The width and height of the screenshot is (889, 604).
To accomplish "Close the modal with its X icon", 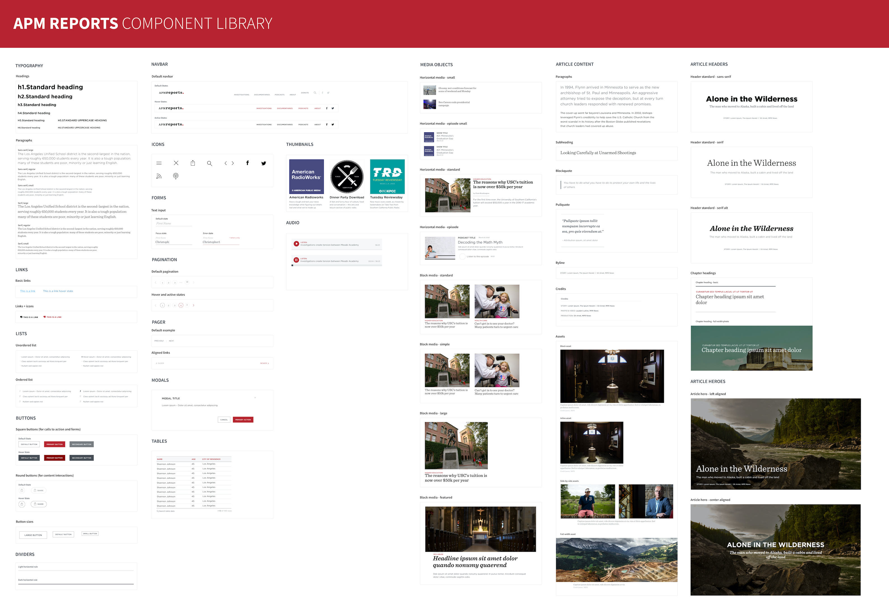I will (255, 398).
